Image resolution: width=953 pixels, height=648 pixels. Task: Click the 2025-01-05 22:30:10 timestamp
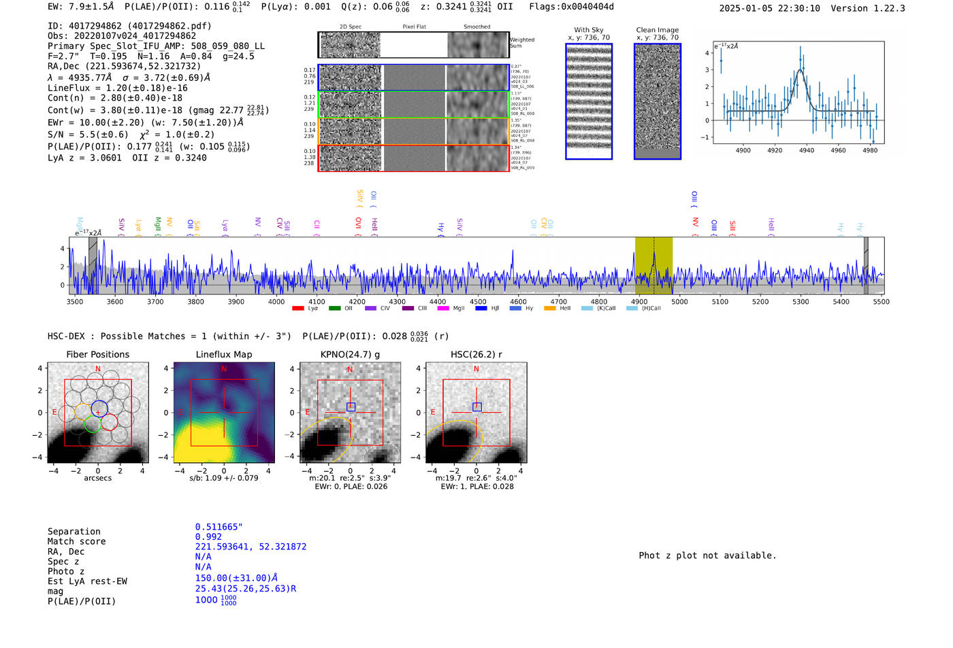[769, 8]
